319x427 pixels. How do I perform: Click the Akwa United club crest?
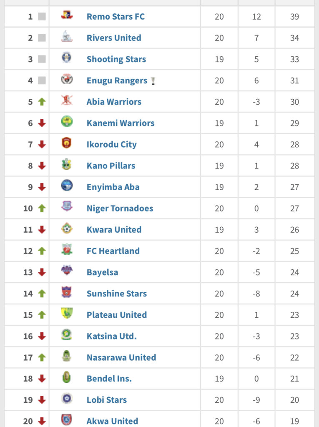click(67, 420)
